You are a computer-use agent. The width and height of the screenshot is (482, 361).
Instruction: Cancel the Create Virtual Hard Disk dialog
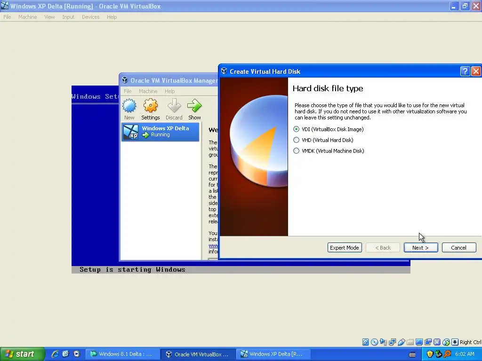pos(458,248)
